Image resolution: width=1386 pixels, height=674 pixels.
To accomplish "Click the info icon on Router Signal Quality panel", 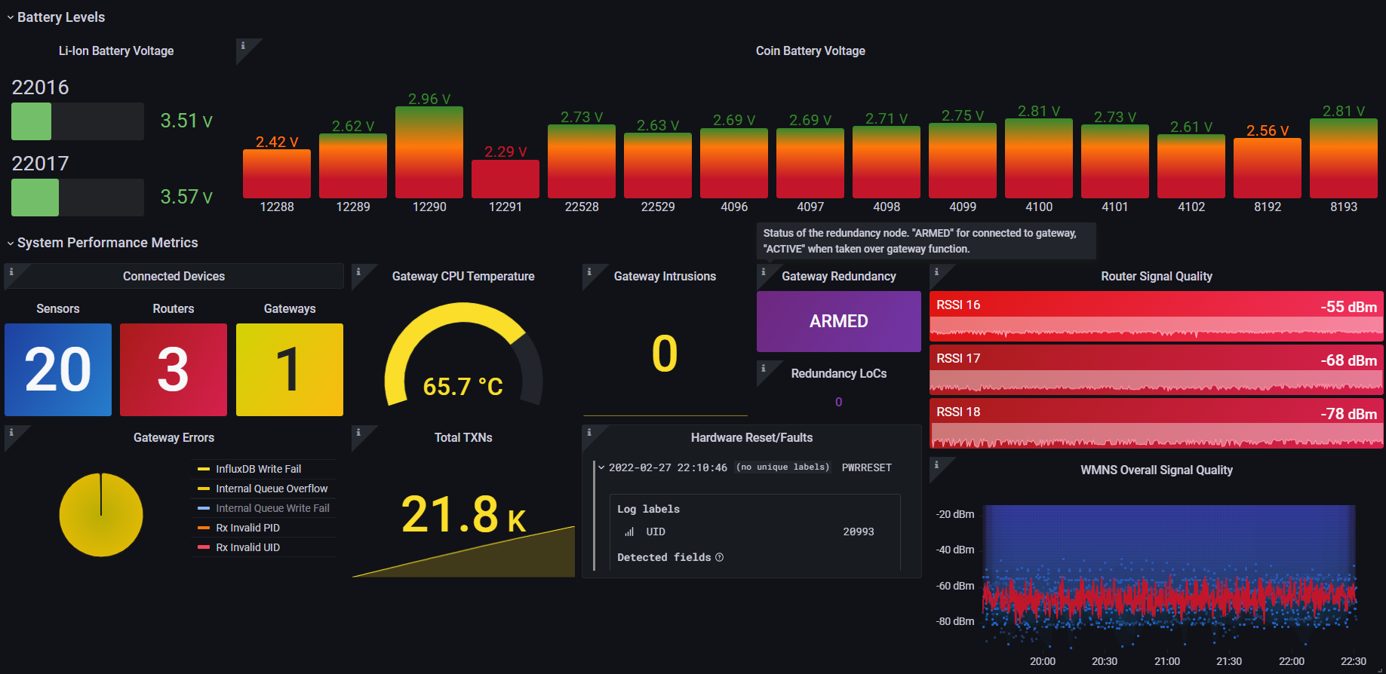I will click(x=936, y=271).
